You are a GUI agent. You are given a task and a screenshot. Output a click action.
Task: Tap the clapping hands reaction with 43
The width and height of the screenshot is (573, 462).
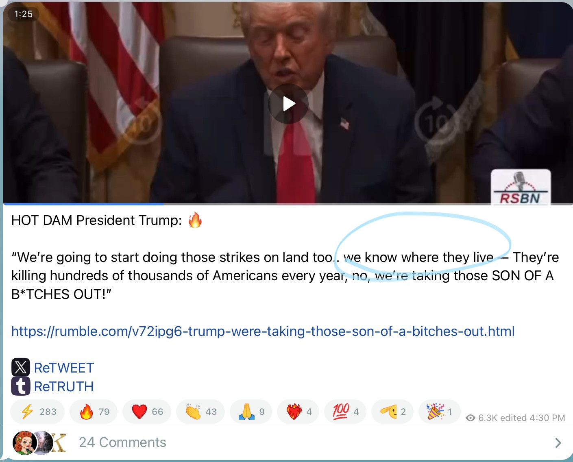click(x=200, y=412)
